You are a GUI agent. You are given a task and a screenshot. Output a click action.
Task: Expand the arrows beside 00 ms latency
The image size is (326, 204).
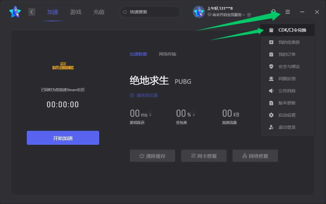click(x=150, y=114)
